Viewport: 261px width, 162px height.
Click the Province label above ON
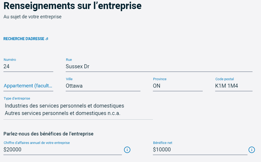(160, 79)
